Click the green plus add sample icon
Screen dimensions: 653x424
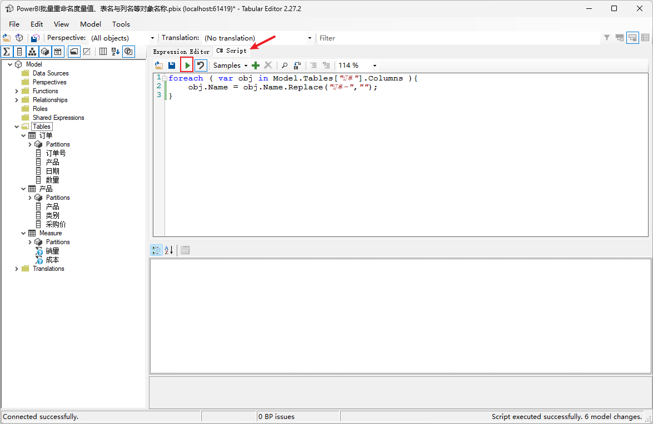coord(256,65)
